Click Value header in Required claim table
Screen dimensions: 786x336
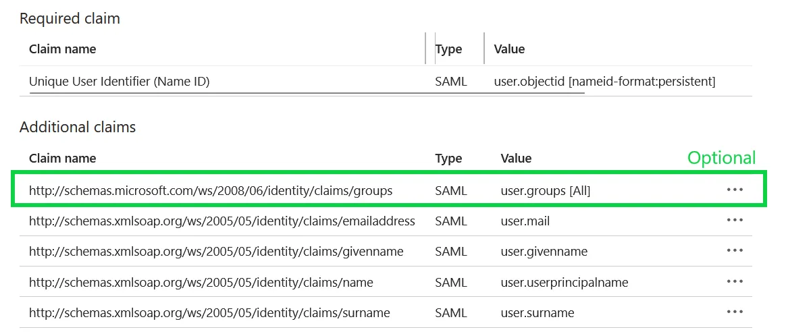509,49
